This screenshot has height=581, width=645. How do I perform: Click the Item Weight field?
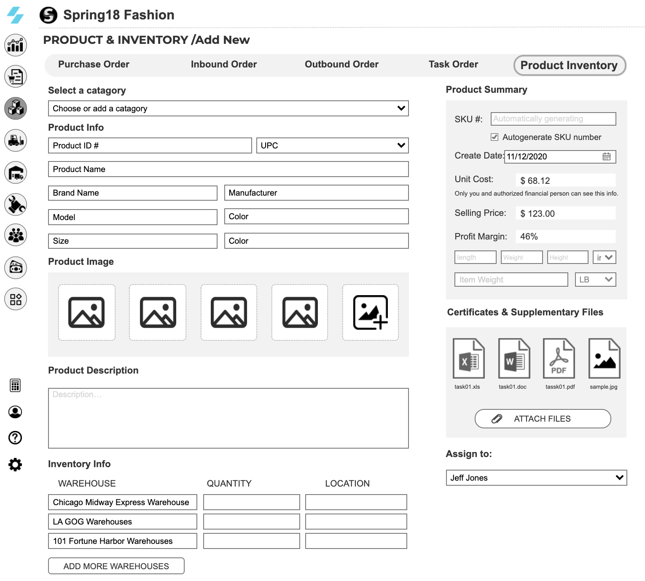(x=511, y=280)
